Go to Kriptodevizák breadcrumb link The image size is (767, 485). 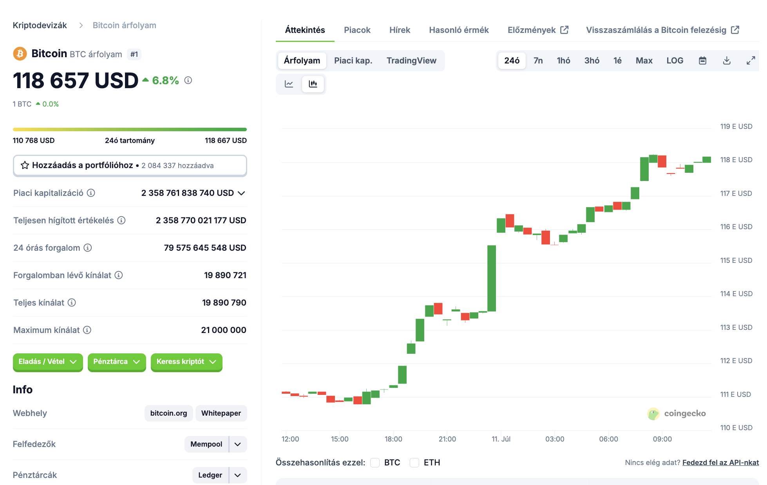coord(40,25)
